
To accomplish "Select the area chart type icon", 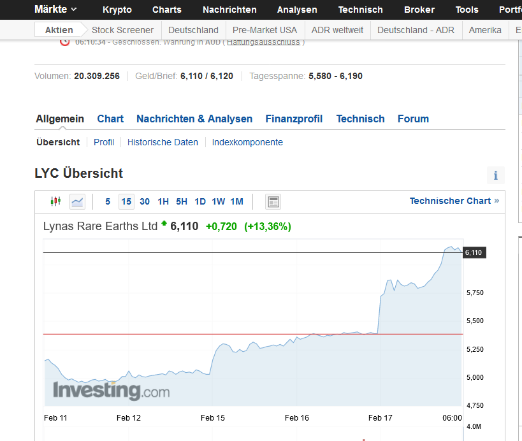I will [x=77, y=202].
